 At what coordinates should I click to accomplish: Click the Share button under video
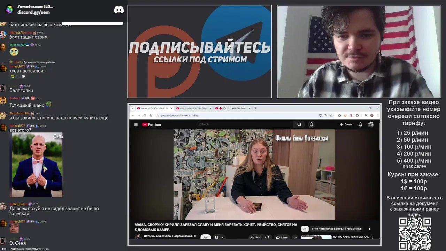(x=282, y=237)
